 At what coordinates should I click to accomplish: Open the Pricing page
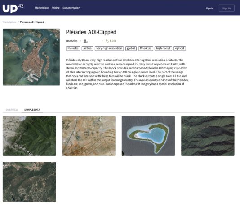56,8
